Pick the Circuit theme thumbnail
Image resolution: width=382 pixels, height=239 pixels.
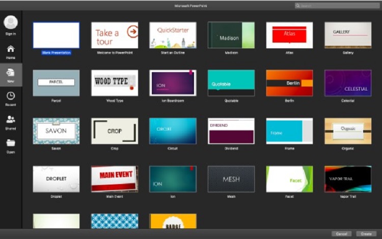(x=173, y=131)
